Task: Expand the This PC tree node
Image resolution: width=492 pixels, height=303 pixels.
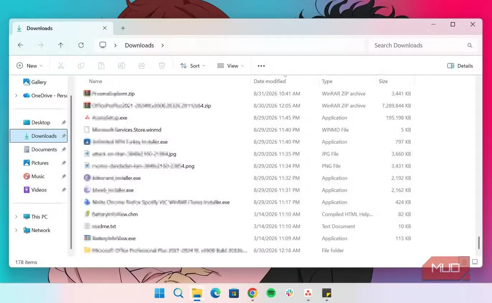Action: (x=16, y=217)
